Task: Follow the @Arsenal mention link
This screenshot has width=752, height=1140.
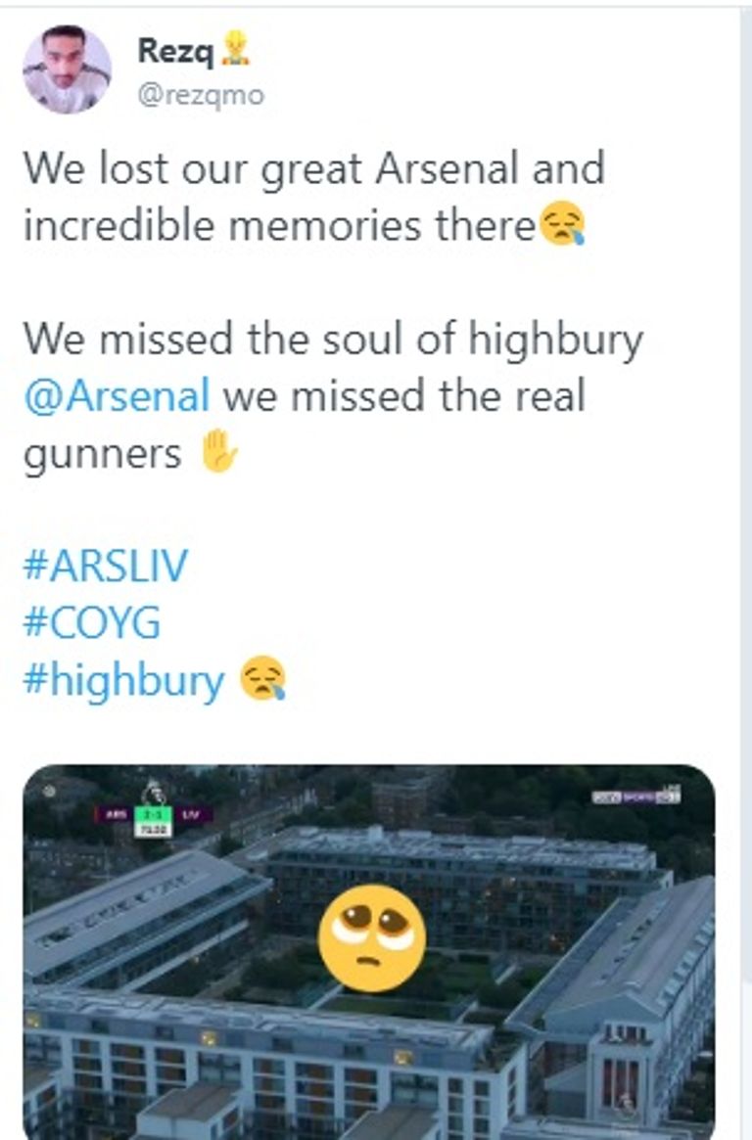Action: [x=117, y=396]
